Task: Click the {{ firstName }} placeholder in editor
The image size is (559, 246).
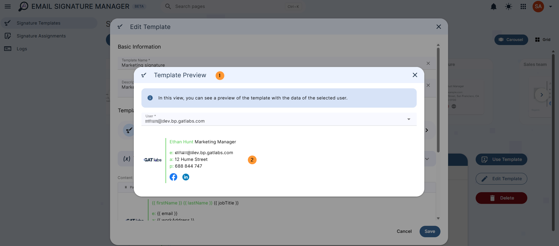Action: click(167, 203)
